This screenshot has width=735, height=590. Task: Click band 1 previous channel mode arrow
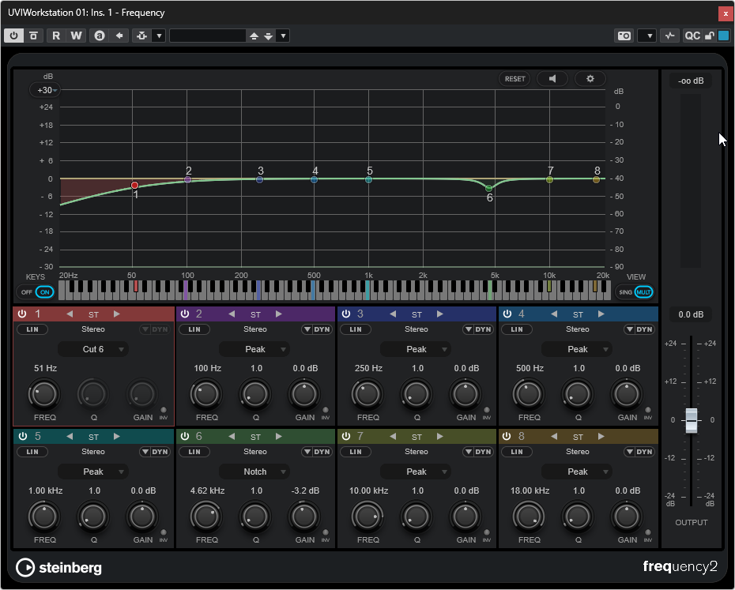click(70, 314)
